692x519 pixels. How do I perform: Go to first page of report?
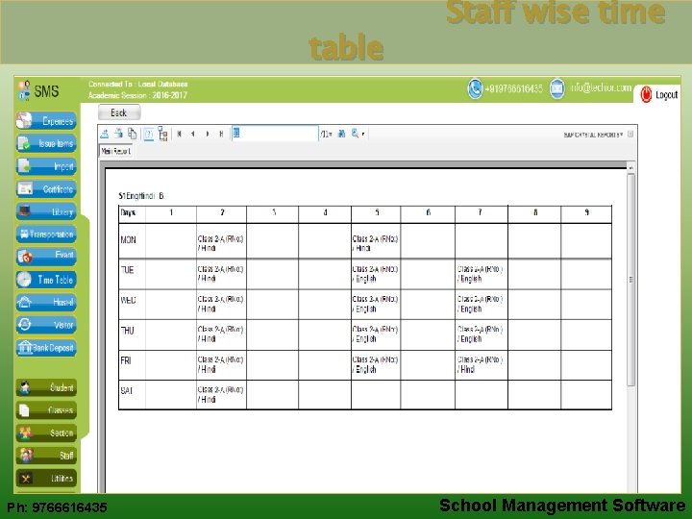click(179, 134)
